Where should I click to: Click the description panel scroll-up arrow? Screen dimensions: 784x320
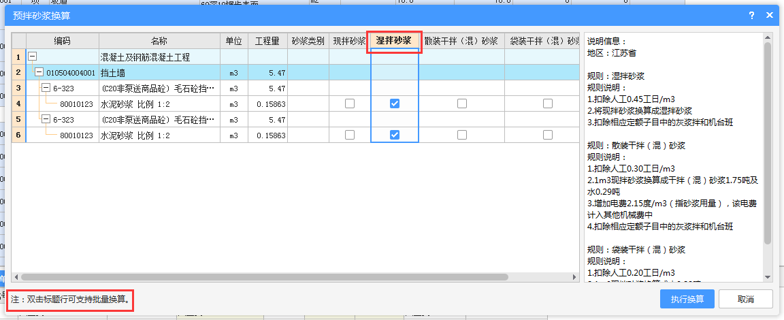click(x=767, y=37)
